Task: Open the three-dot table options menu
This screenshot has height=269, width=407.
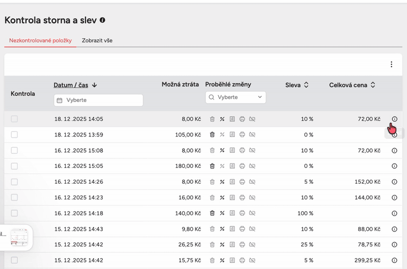Action: coord(391,64)
